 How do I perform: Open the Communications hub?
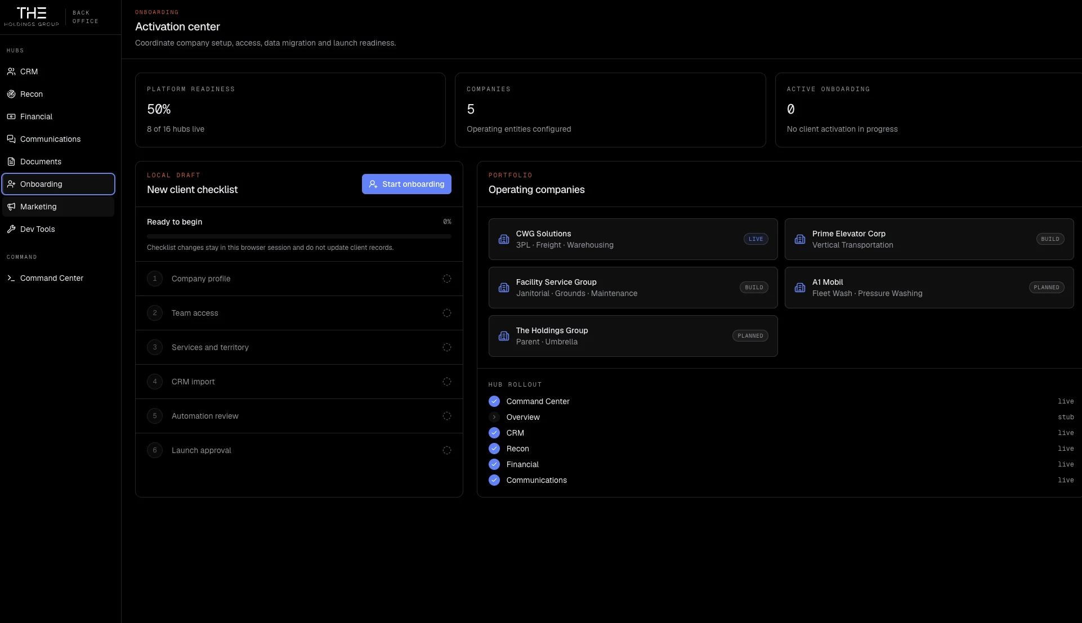(x=59, y=139)
